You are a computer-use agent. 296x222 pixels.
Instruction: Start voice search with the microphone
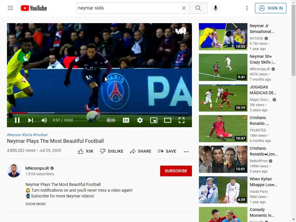pyautogui.click(x=216, y=8)
